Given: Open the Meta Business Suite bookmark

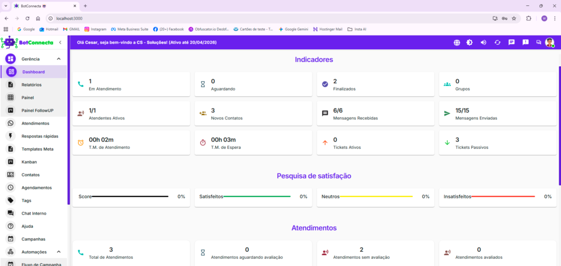Looking at the screenshot, I should coord(130,30).
